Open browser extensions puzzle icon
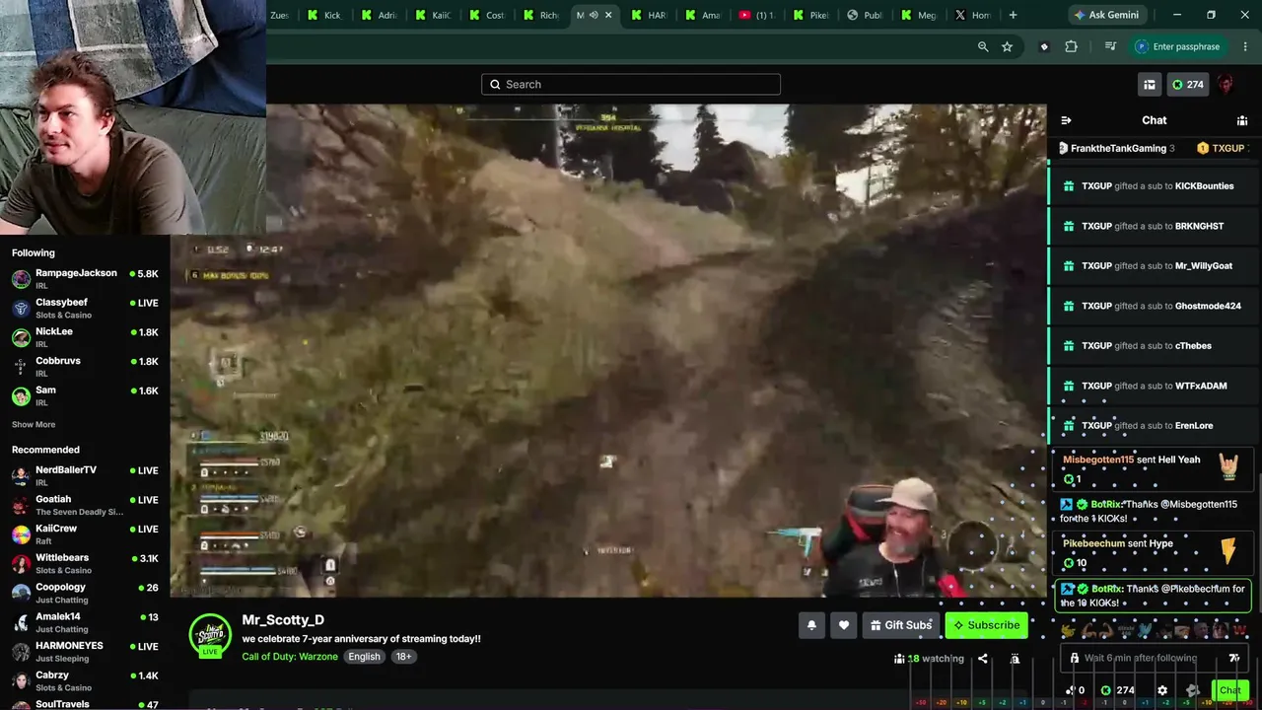This screenshot has width=1262, height=710. pyautogui.click(x=1071, y=46)
